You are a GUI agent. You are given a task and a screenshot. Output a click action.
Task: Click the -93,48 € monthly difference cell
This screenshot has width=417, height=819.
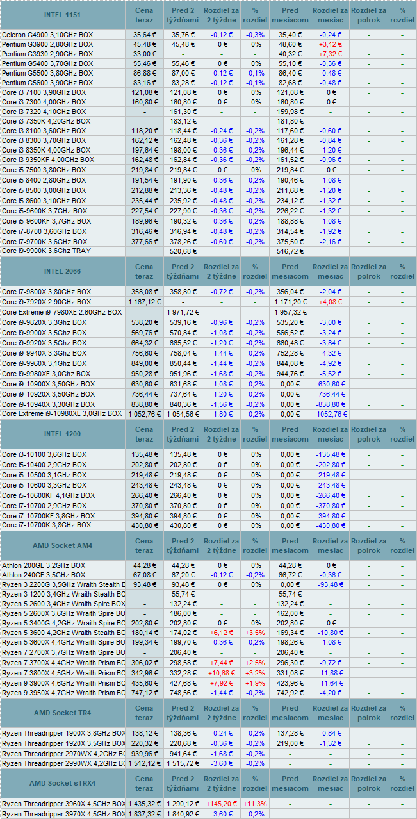coord(331,584)
